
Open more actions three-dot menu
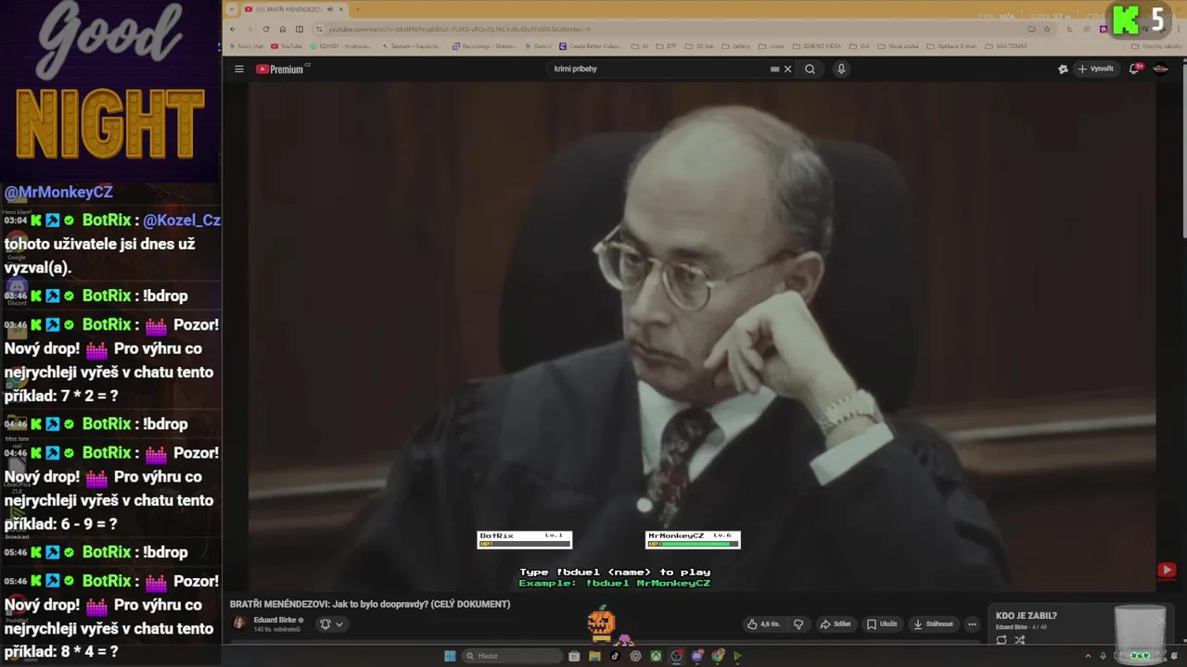[972, 624]
